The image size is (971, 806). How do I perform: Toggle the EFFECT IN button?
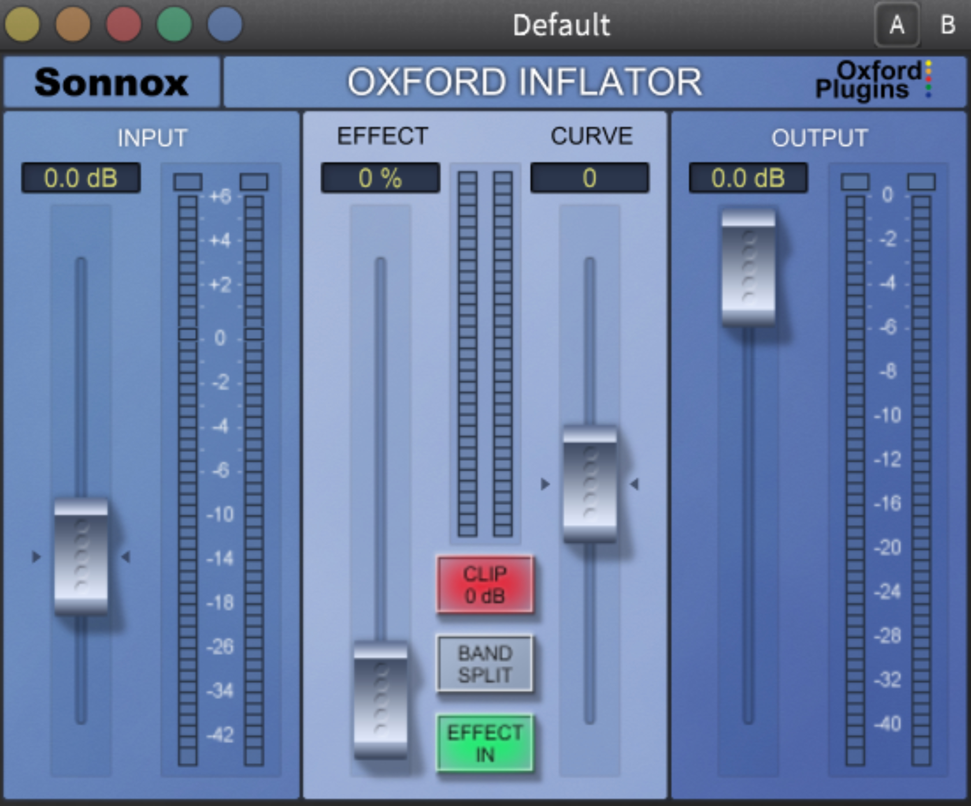485,743
